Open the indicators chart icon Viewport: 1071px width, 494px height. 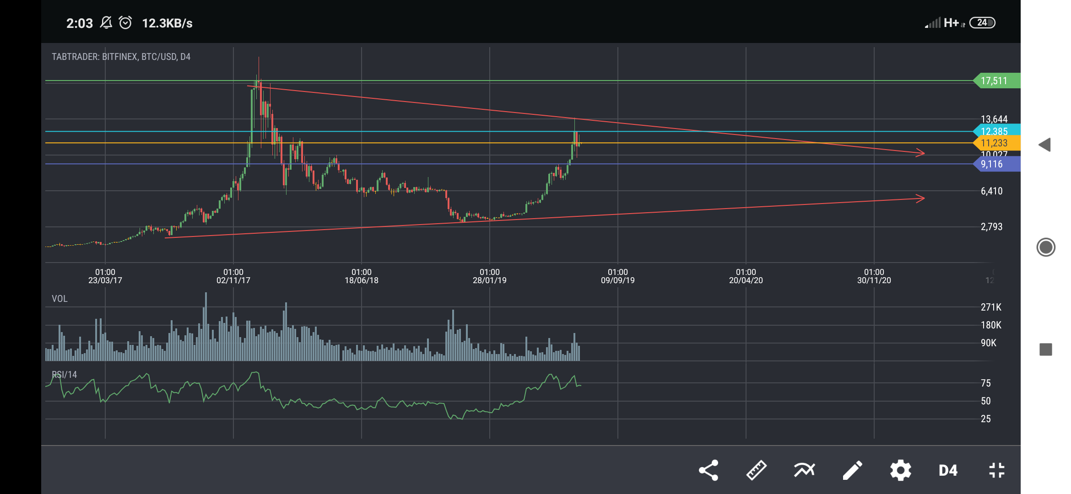(804, 470)
